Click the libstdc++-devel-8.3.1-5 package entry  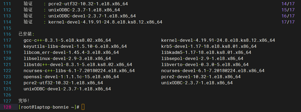(x=78, y=65)
